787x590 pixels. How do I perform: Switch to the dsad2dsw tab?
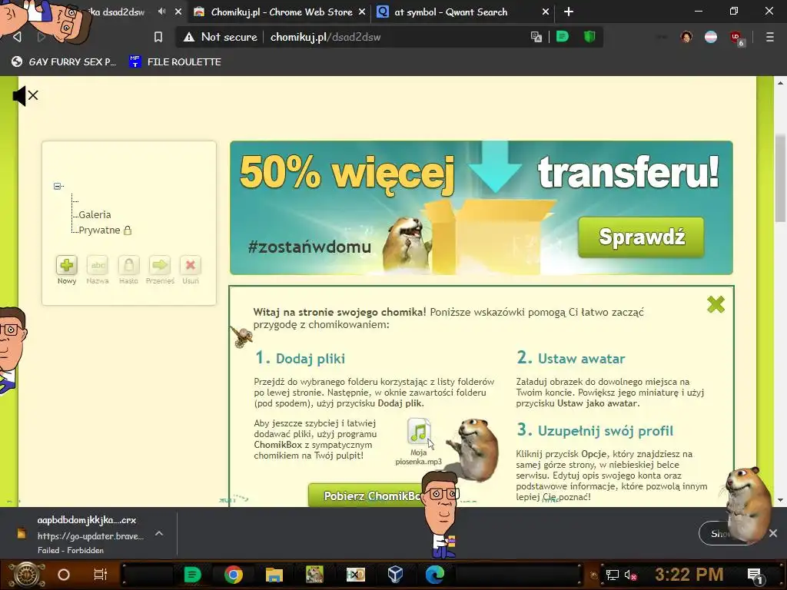coord(118,12)
